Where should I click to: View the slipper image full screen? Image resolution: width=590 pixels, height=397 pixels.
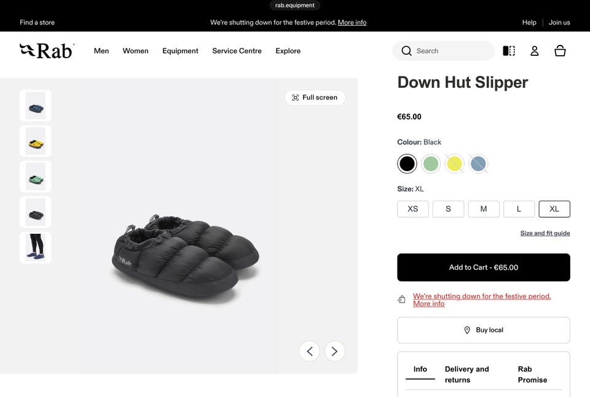315,98
